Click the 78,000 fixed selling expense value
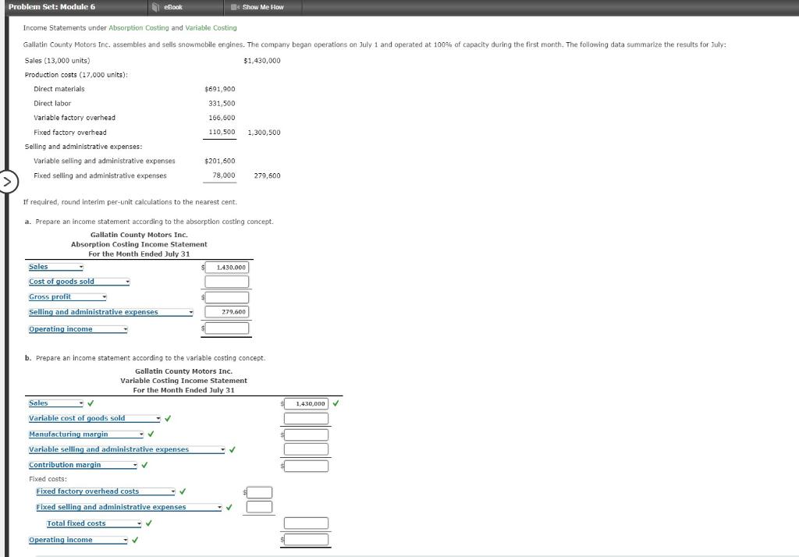 (224, 176)
